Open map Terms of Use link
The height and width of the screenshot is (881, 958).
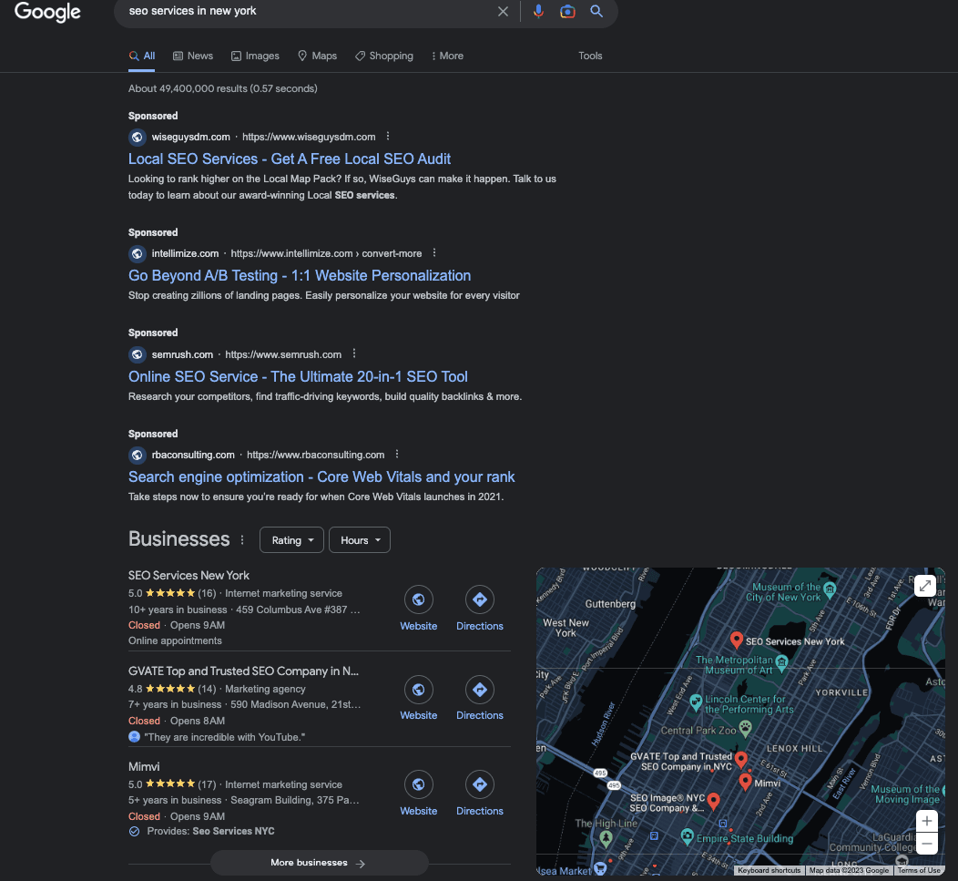(919, 870)
